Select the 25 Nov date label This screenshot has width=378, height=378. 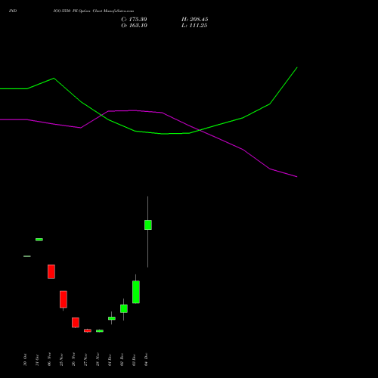click(x=61, y=359)
